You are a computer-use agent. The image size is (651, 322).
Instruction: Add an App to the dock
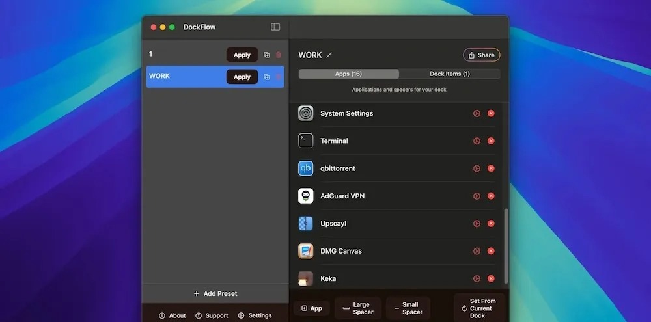tap(311, 308)
